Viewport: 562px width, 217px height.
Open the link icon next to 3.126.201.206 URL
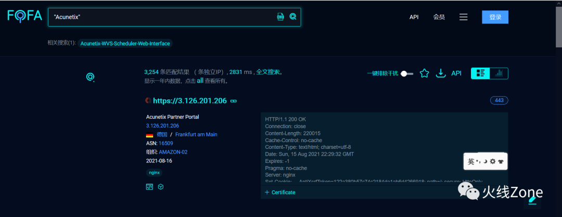(x=233, y=101)
